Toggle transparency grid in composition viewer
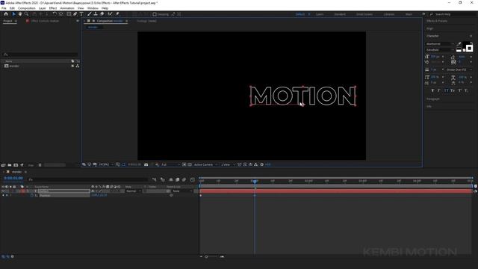Screen dimensions: 478x269 (190, 164)
